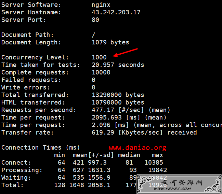
Task: Click the 'Waiting:' row label
Action: 16,178
